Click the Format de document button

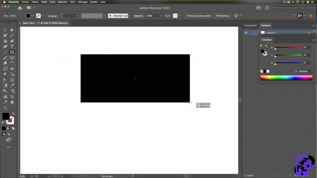[x=199, y=16]
